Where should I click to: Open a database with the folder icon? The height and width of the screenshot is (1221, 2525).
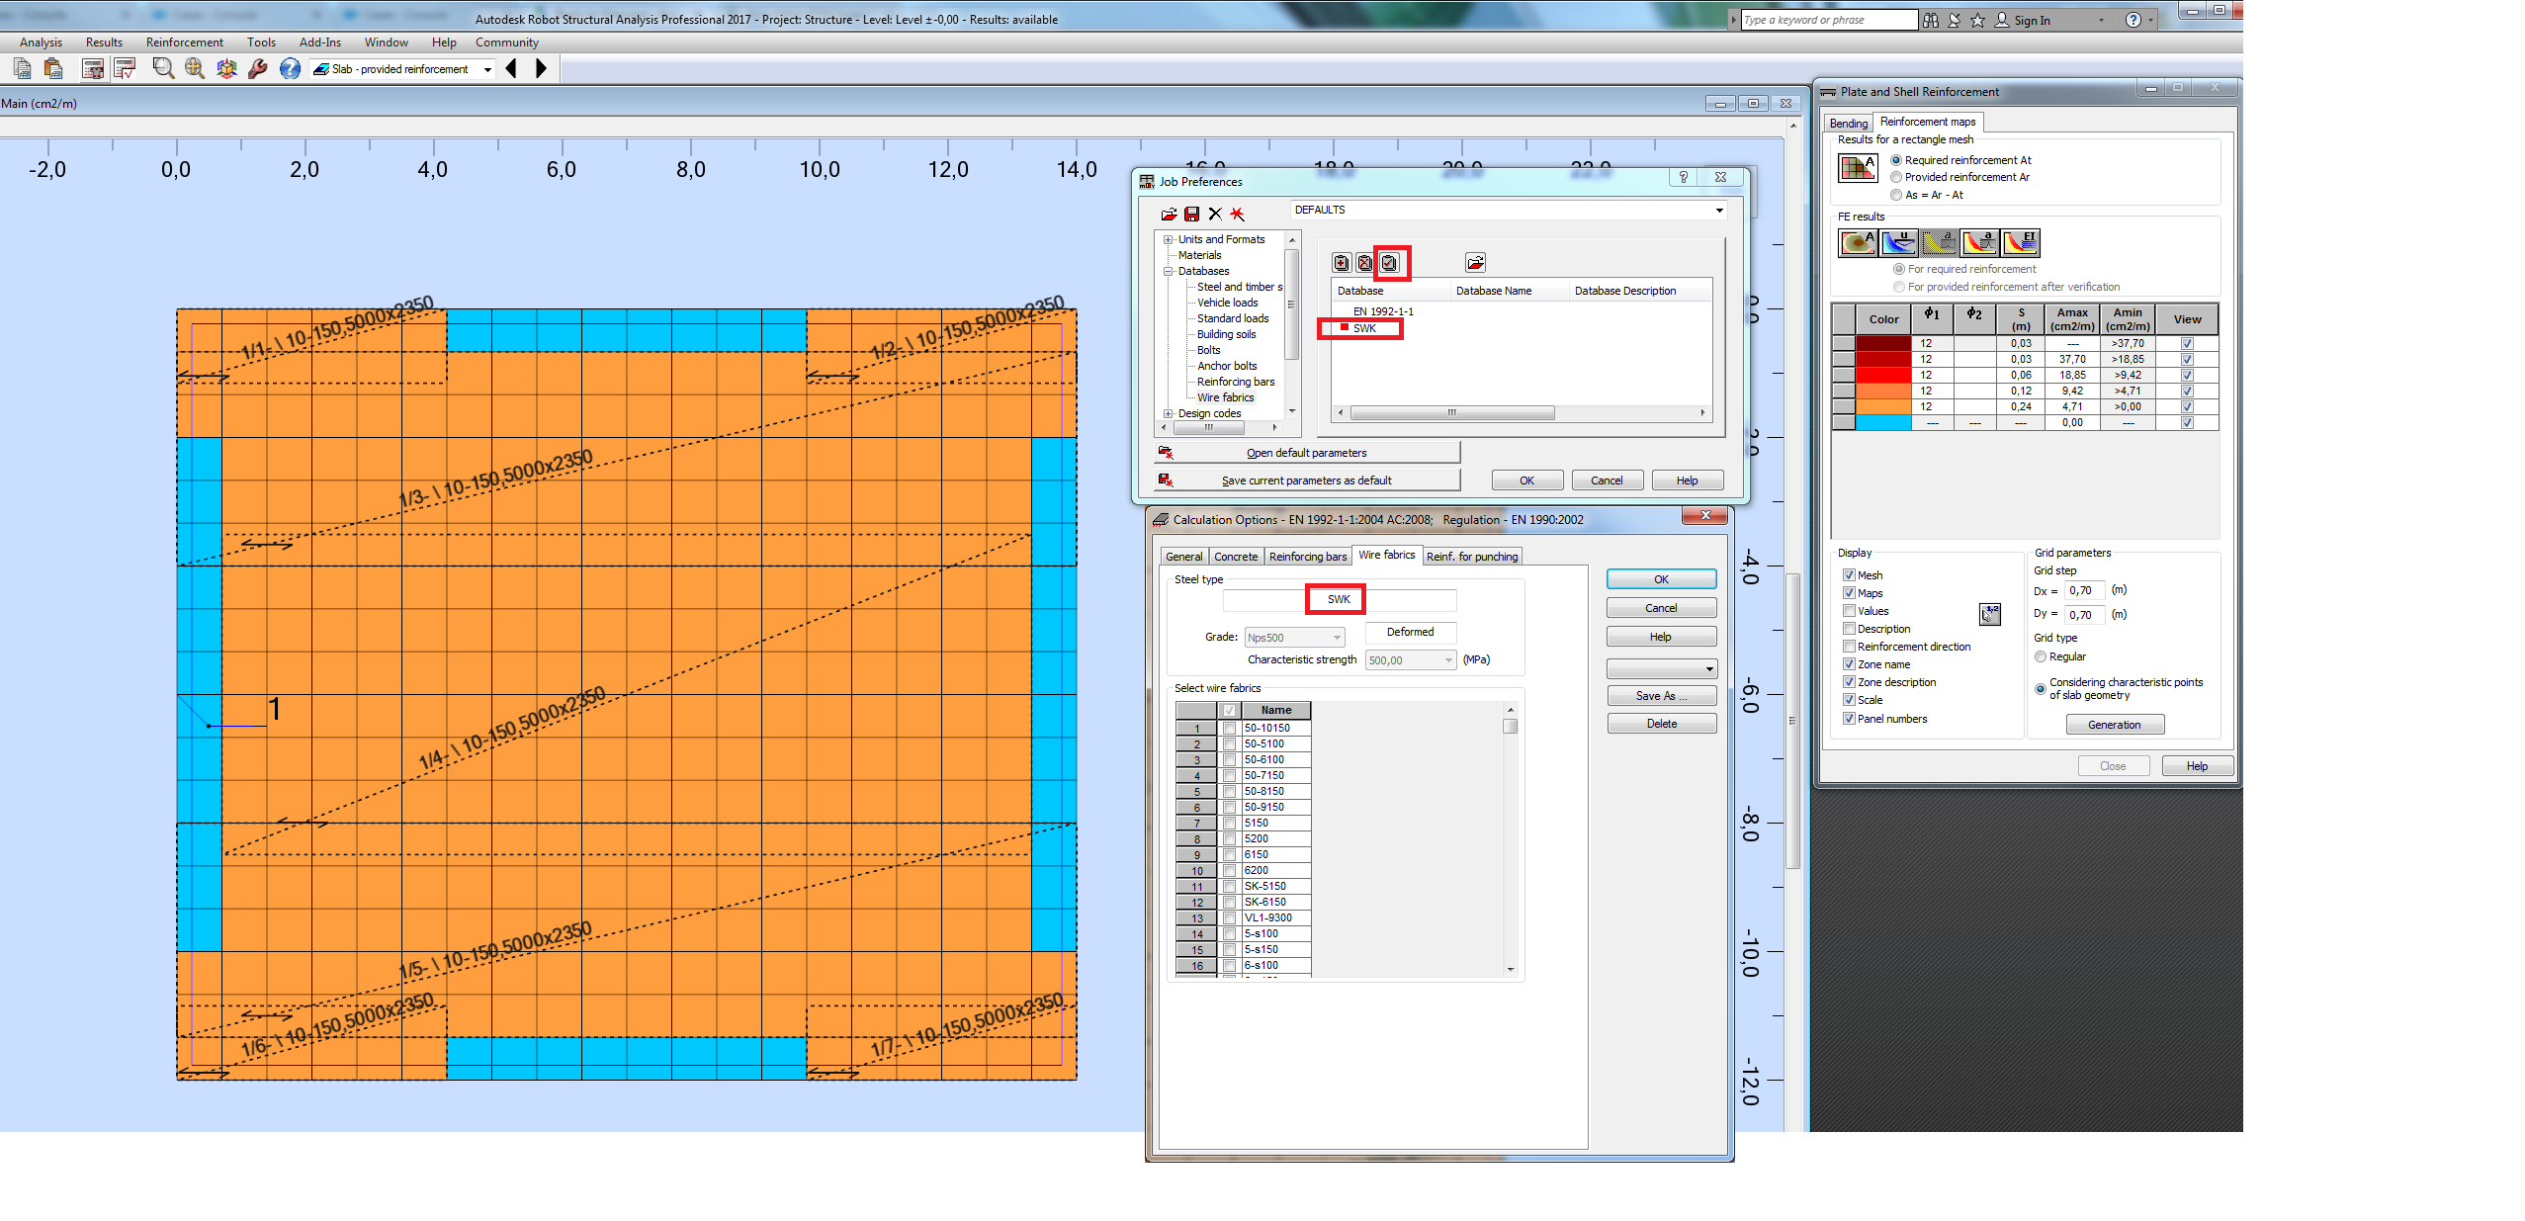click(x=1475, y=262)
